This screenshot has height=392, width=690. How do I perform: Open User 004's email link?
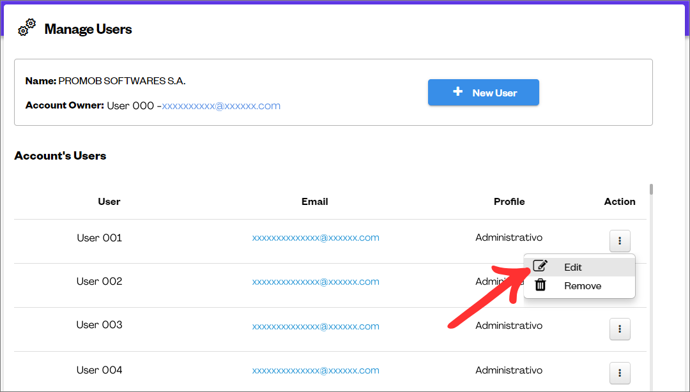(x=316, y=370)
